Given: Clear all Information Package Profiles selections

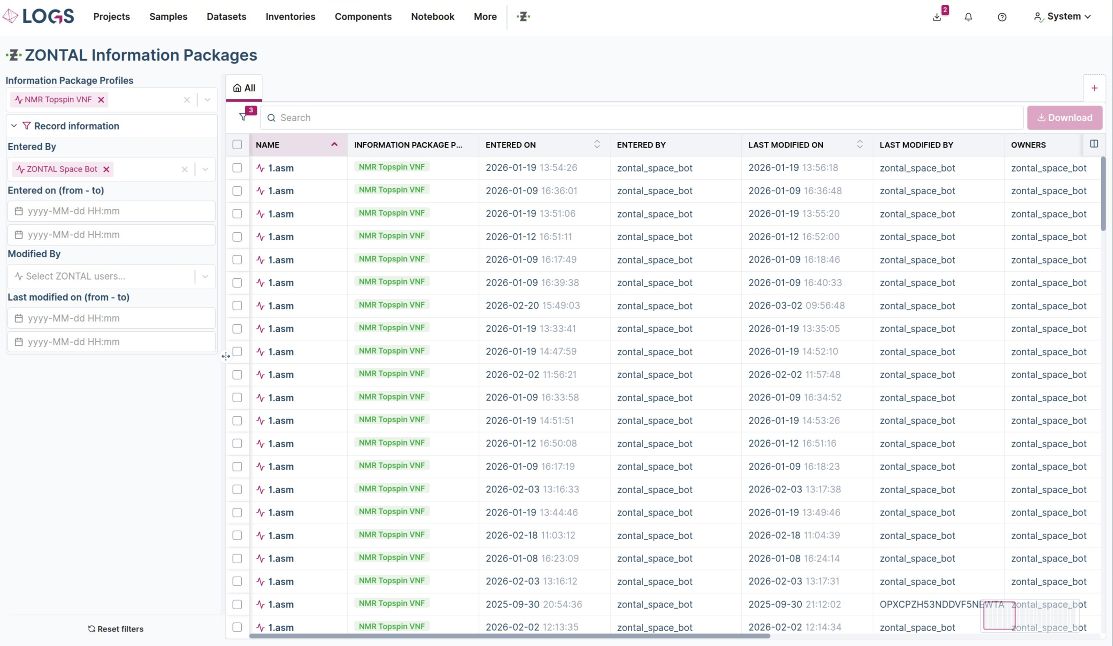Looking at the screenshot, I should 187,100.
